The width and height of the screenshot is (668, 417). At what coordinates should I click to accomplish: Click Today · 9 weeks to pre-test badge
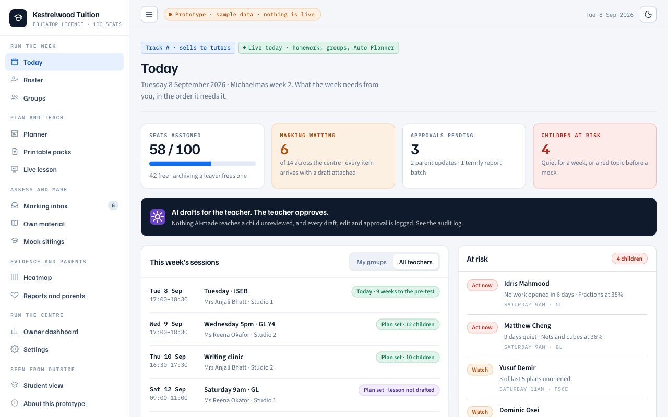[396, 291]
